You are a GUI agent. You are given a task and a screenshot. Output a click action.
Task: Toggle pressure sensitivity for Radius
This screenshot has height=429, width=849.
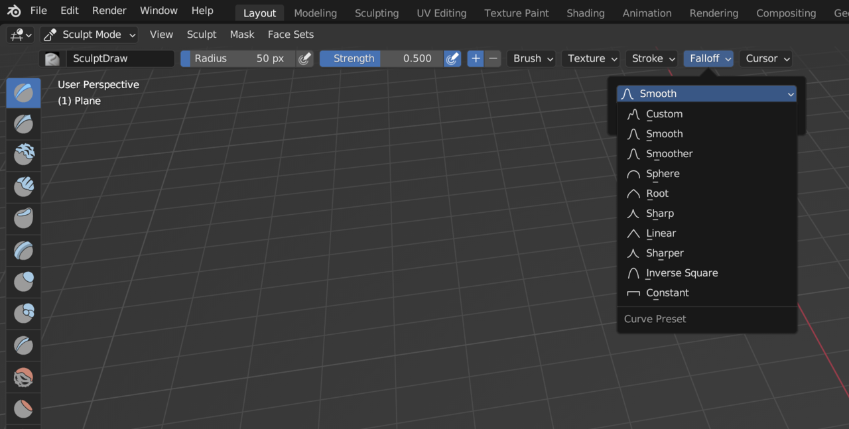304,58
